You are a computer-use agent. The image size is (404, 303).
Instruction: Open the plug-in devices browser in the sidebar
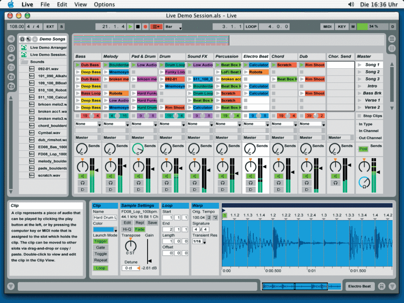pos(11,57)
